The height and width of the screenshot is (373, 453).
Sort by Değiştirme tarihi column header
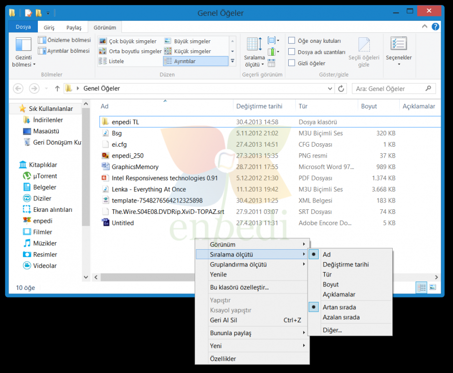(264, 106)
